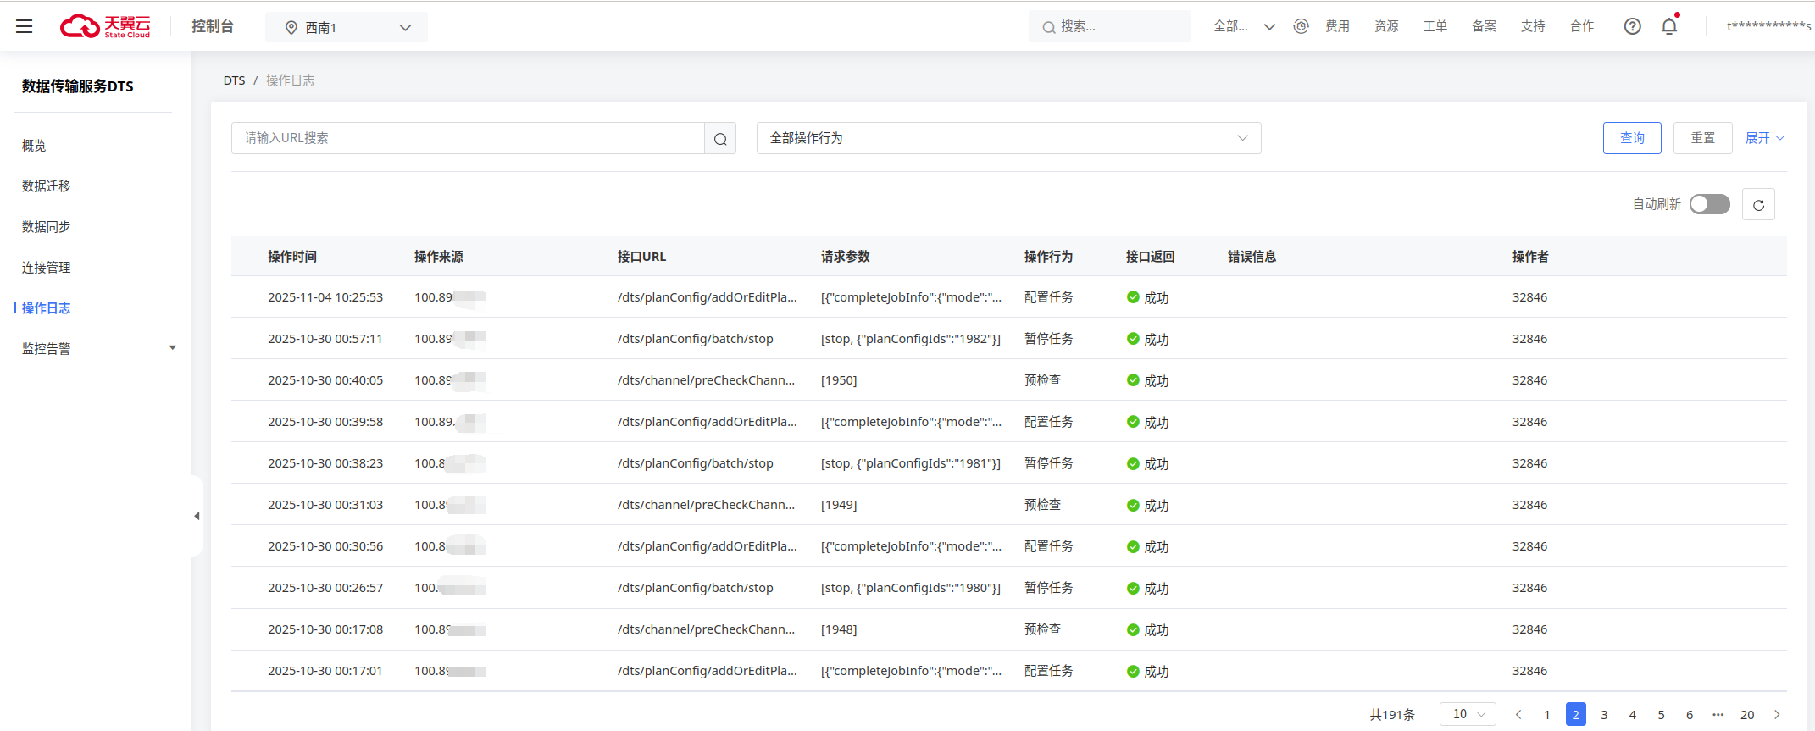Focus the URL search input field
This screenshot has width=1815, height=731.
click(468, 138)
